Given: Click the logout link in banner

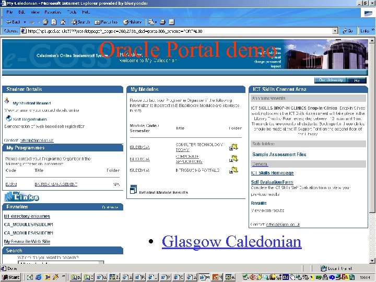Looking at the screenshot, I should click(x=276, y=66).
